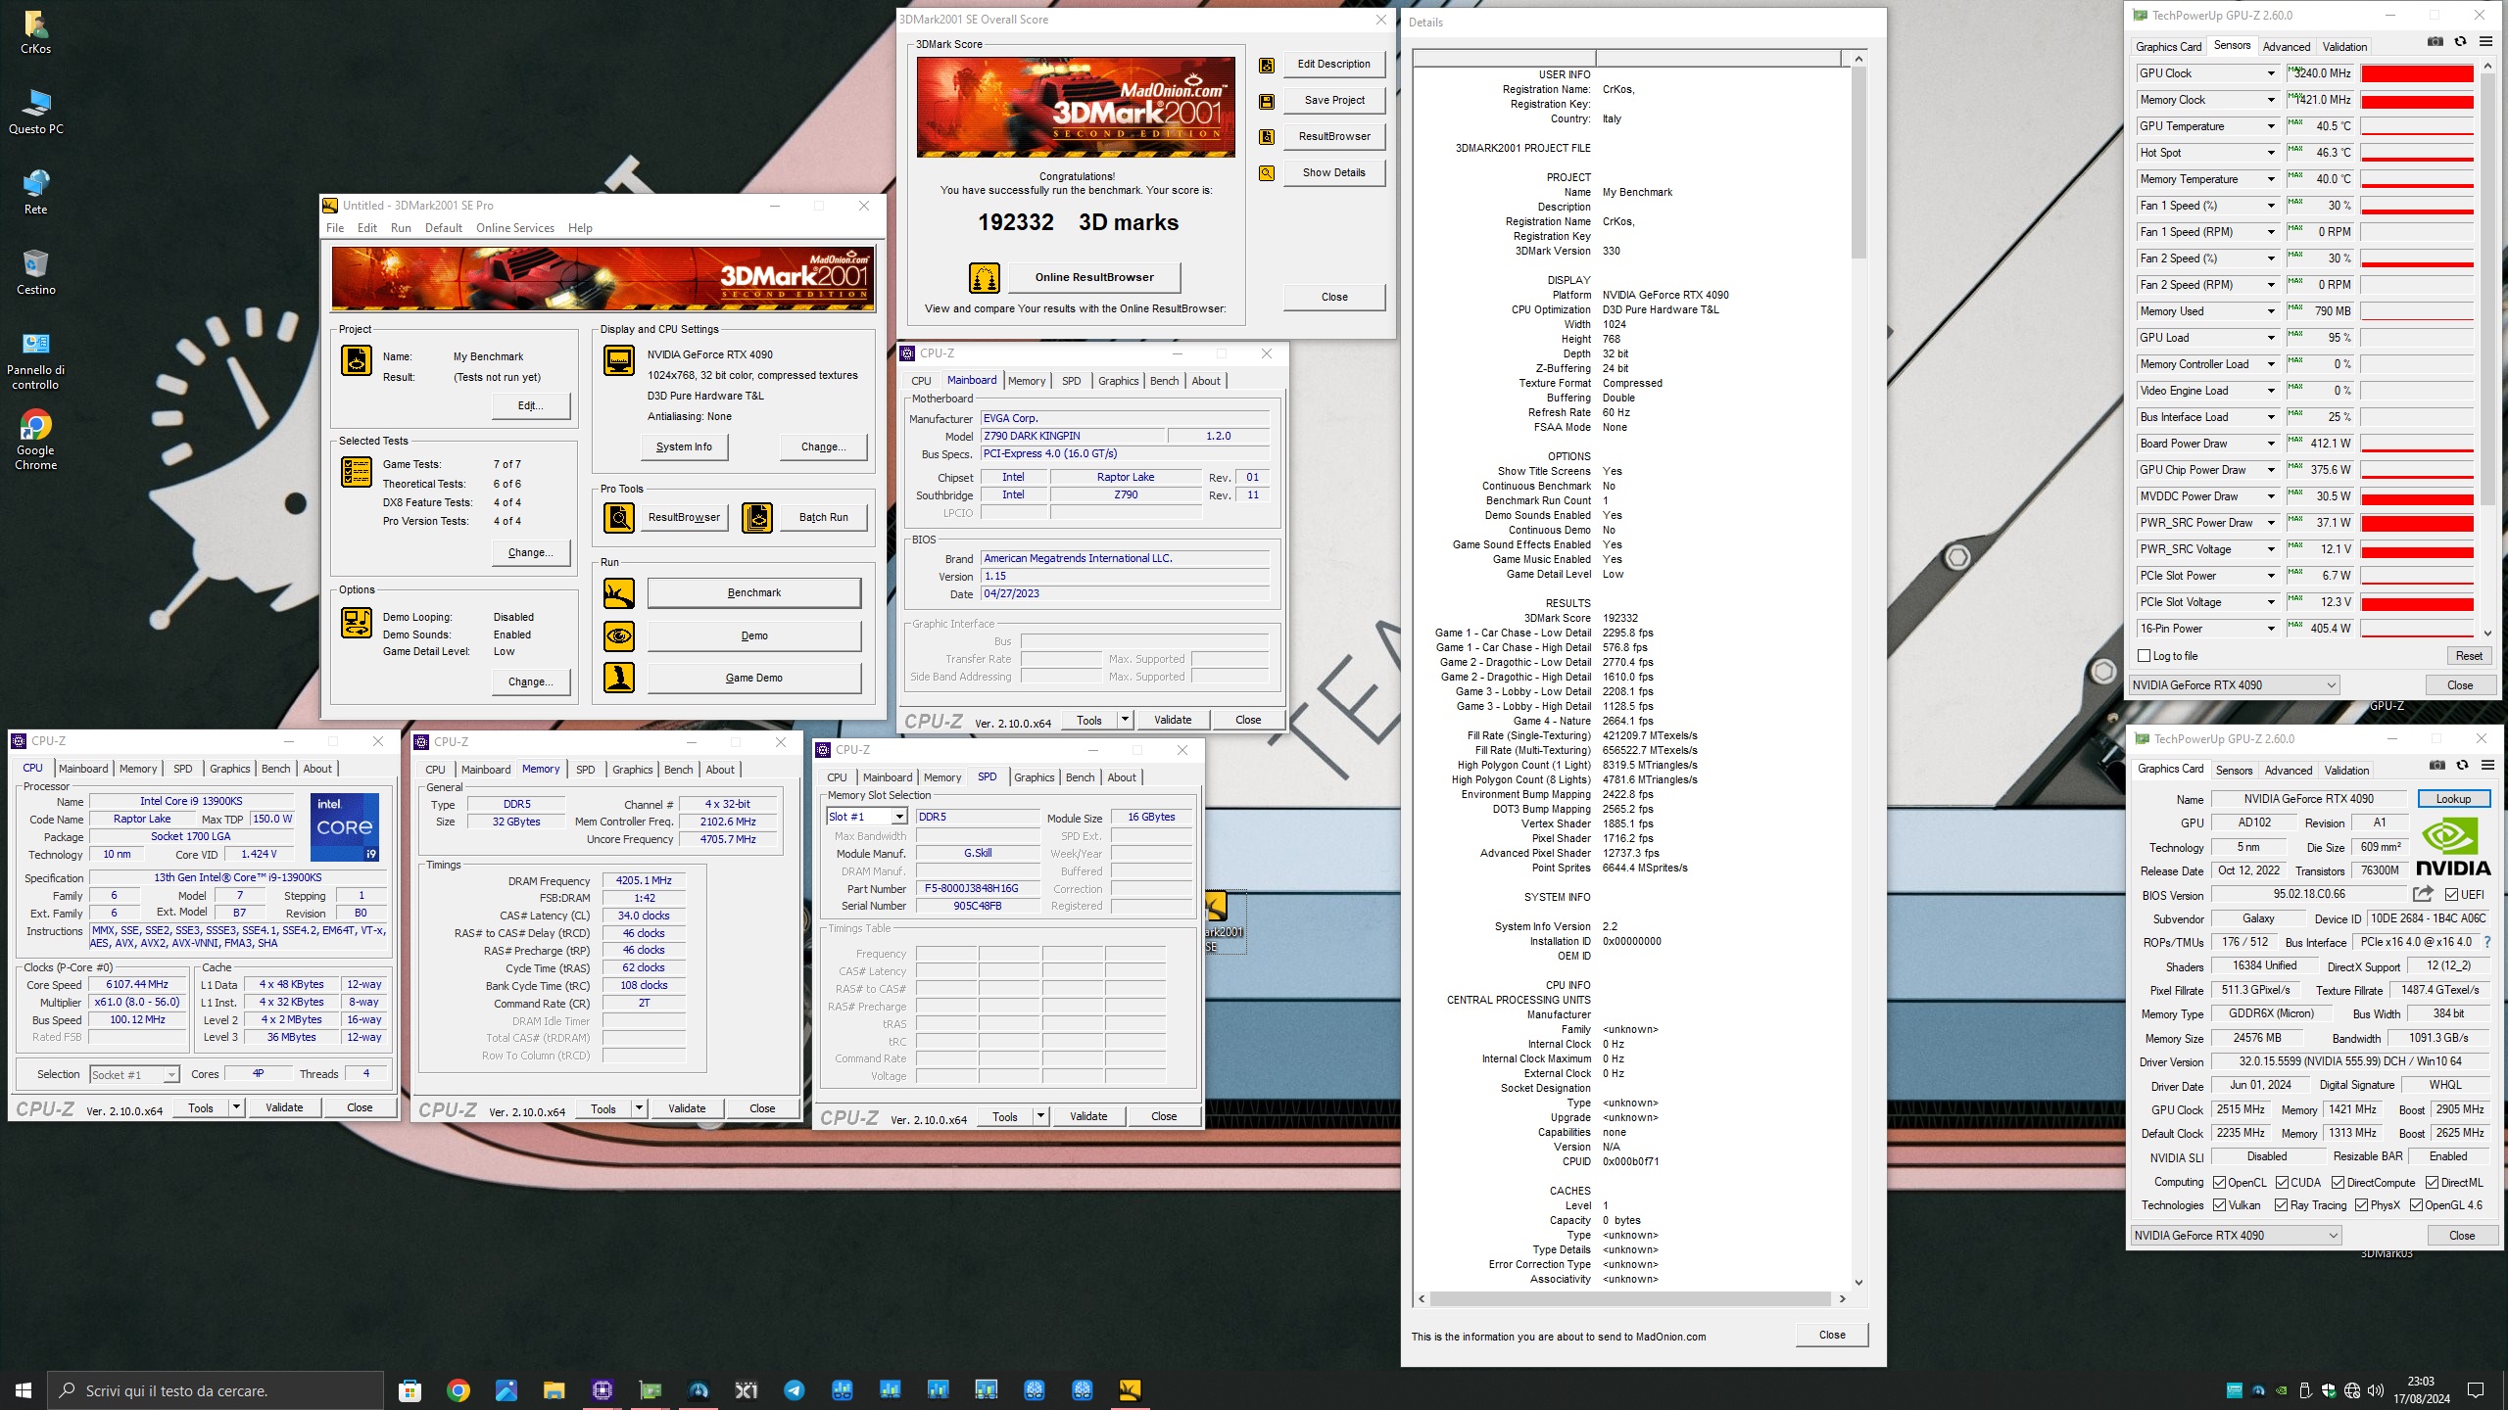This screenshot has width=2508, height=1410.
Task: Click the share BIOS icon in GPU-Z
Action: (x=2423, y=894)
